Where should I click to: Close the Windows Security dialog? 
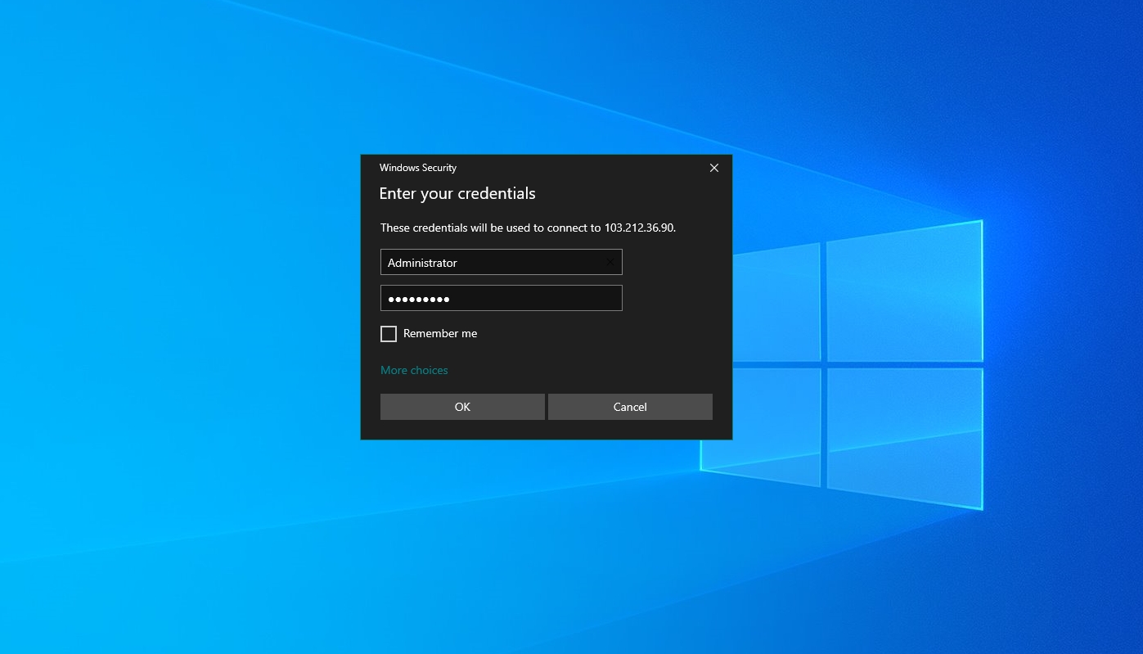pyautogui.click(x=713, y=168)
